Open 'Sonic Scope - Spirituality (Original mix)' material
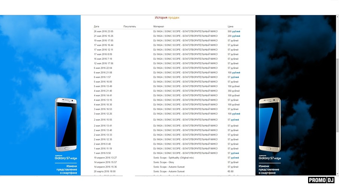Viewport: 339px width, 190px height. 173,158
